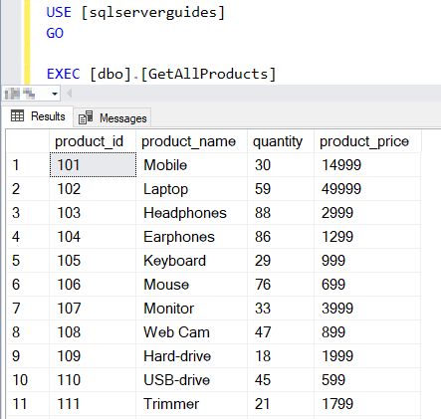Click the Earphones cell
The image size is (441, 419).
point(191,237)
